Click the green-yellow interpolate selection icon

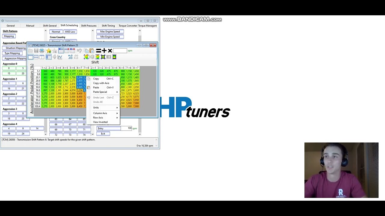click(86, 57)
